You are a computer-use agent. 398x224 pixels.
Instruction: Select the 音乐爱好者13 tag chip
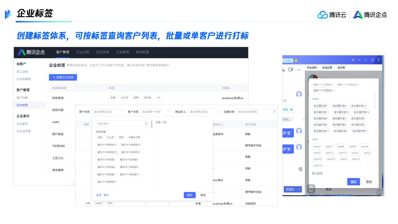(x=360, y=131)
